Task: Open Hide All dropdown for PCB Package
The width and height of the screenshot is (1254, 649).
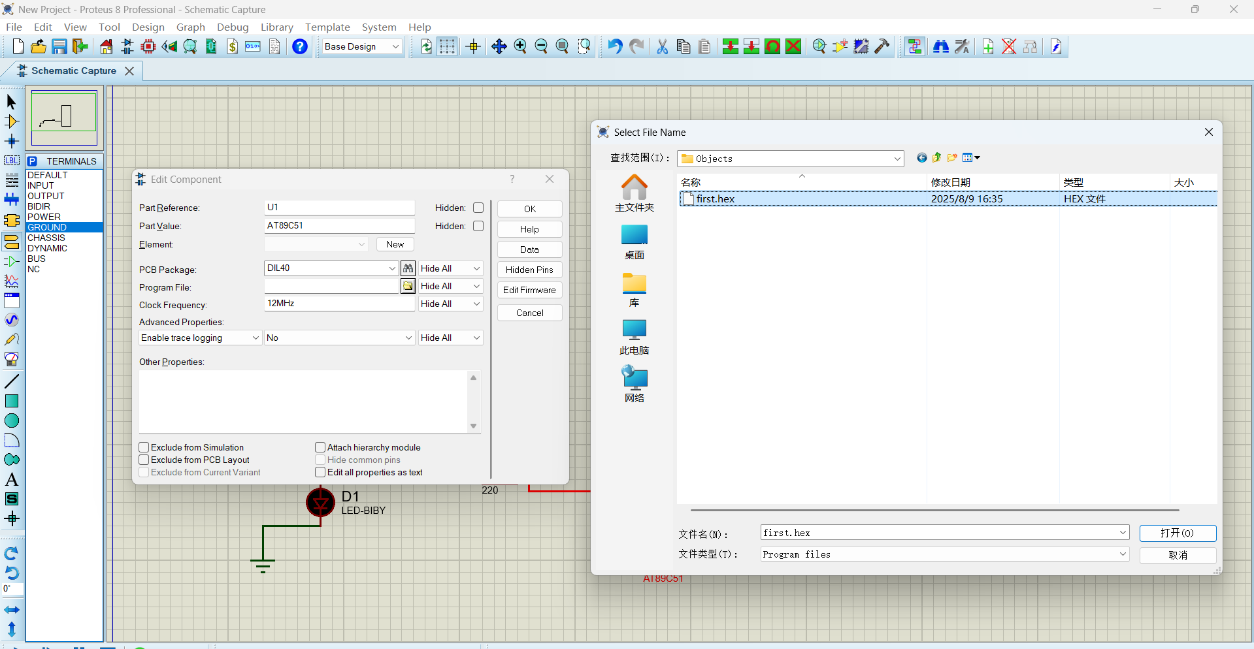Action: click(451, 268)
